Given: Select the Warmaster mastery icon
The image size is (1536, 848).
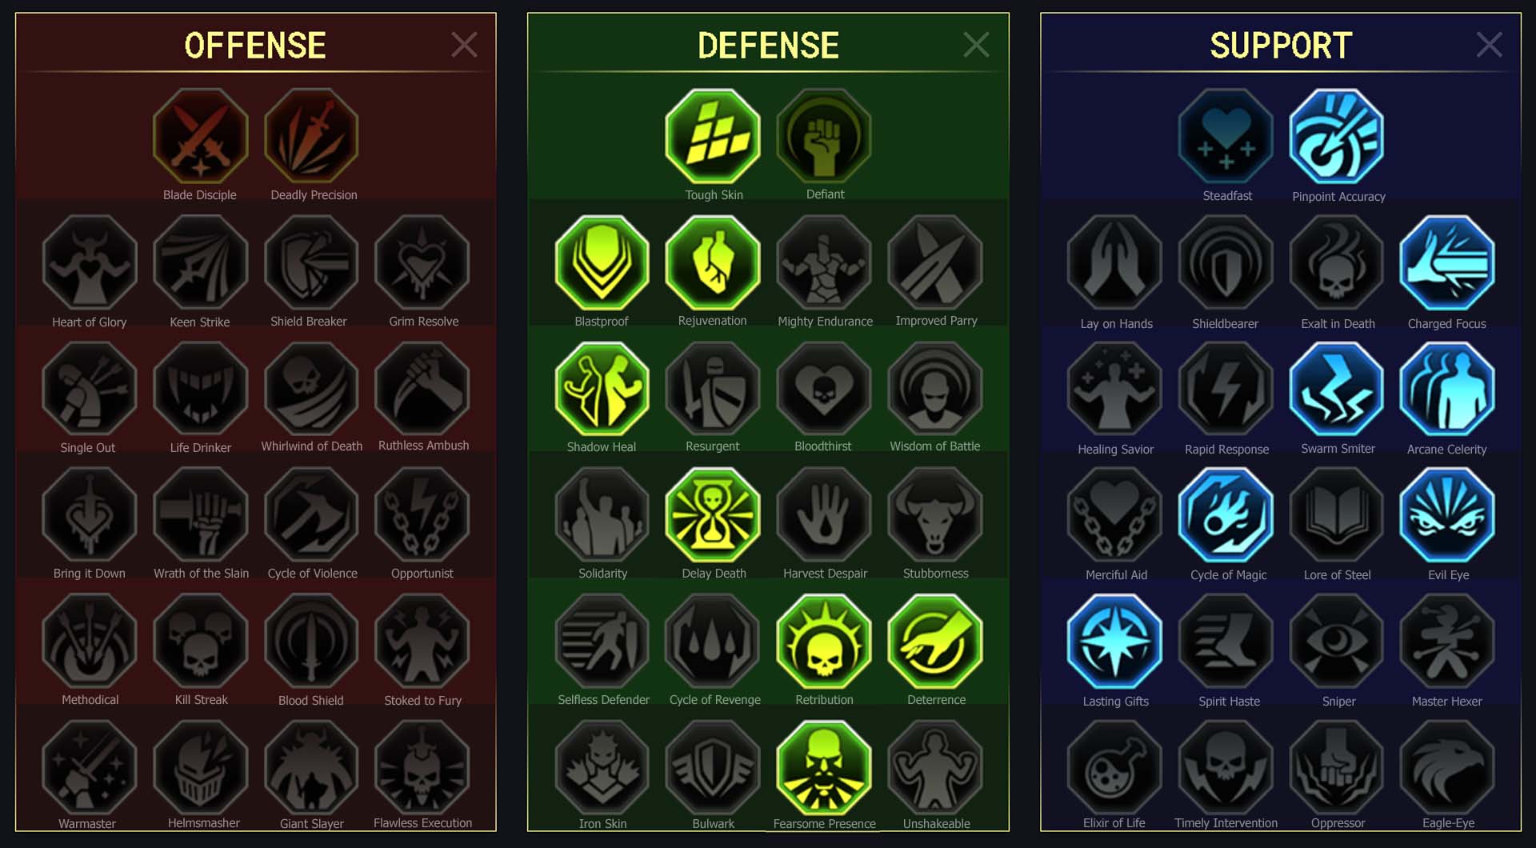Looking at the screenshot, I should coord(90,768).
